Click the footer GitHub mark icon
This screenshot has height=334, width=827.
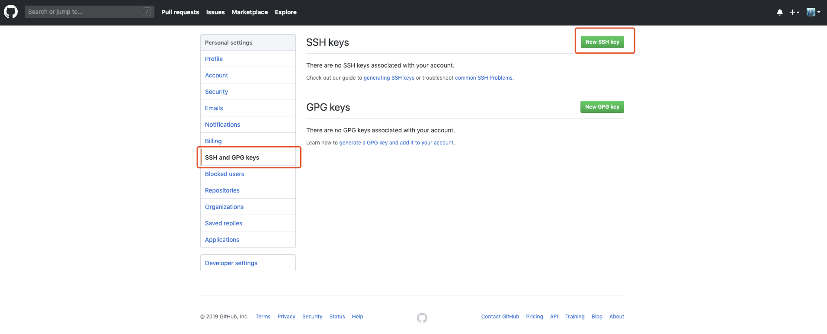[x=422, y=318]
